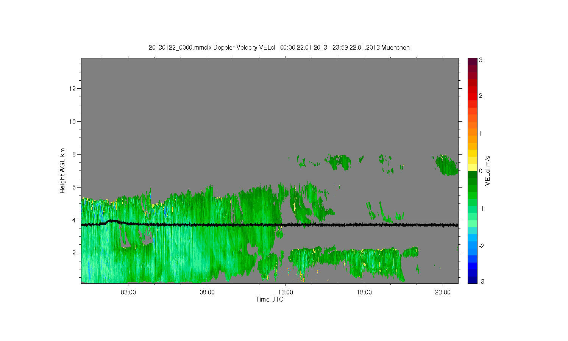This screenshot has height=341, width=568.
Task: Click the 13:00 time axis label
Action: coord(286,293)
